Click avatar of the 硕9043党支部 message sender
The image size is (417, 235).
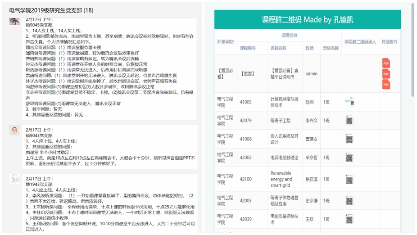(x=14, y=130)
